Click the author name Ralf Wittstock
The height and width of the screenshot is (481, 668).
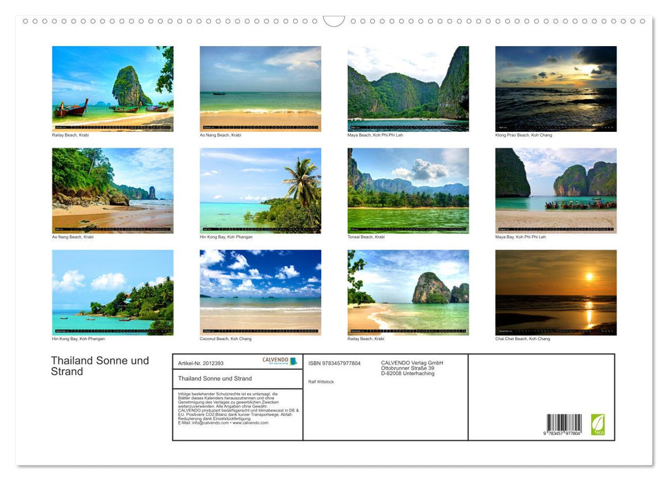[321, 382]
